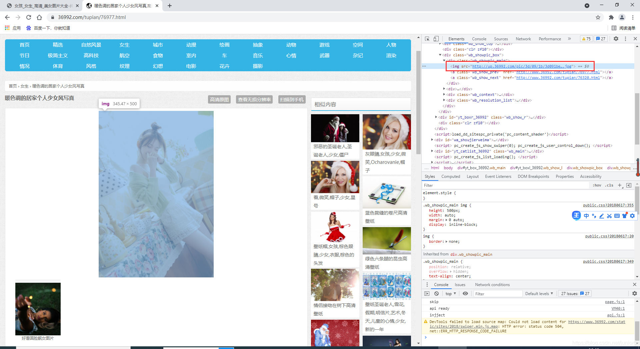640x349 pixels.
Task: Clear the console with the ban icon
Action: coord(436,294)
